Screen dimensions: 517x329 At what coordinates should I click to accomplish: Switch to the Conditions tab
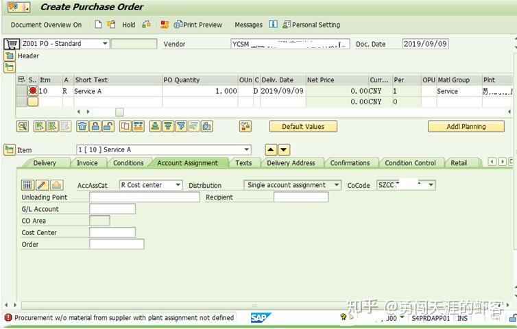coord(128,163)
